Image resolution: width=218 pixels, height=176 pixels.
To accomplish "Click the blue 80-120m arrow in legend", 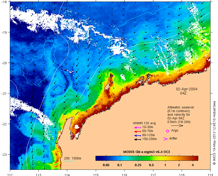I will click(138, 136).
